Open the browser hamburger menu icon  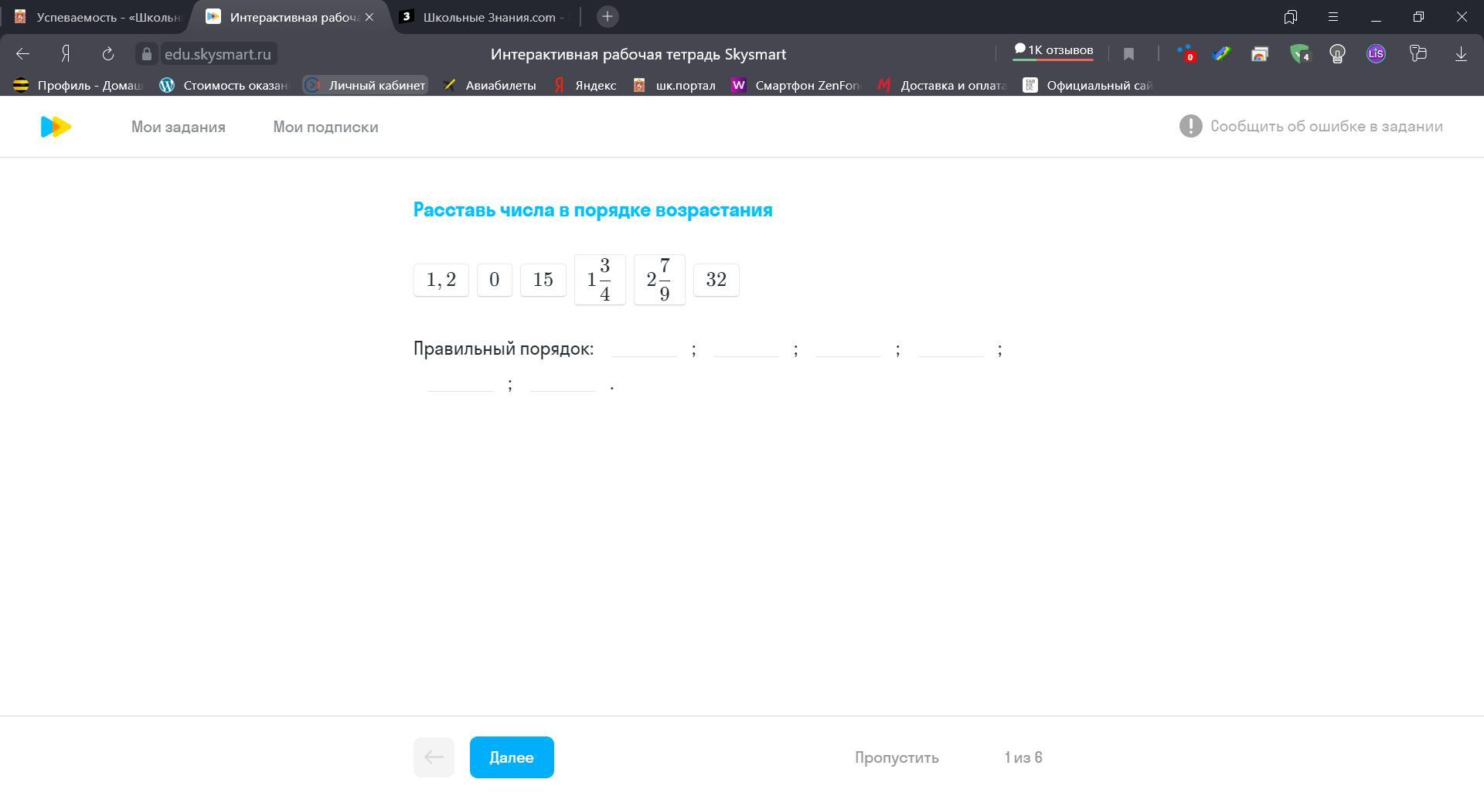coord(1333,17)
